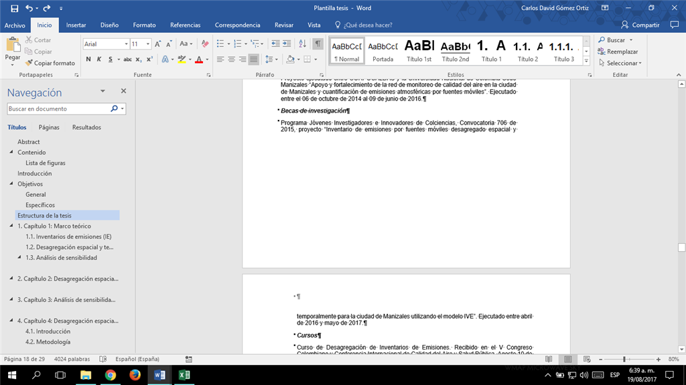Viewport: 686px width, 385px height.
Task: Open the Seleccionar dropdown
Action: coord(620,63)
